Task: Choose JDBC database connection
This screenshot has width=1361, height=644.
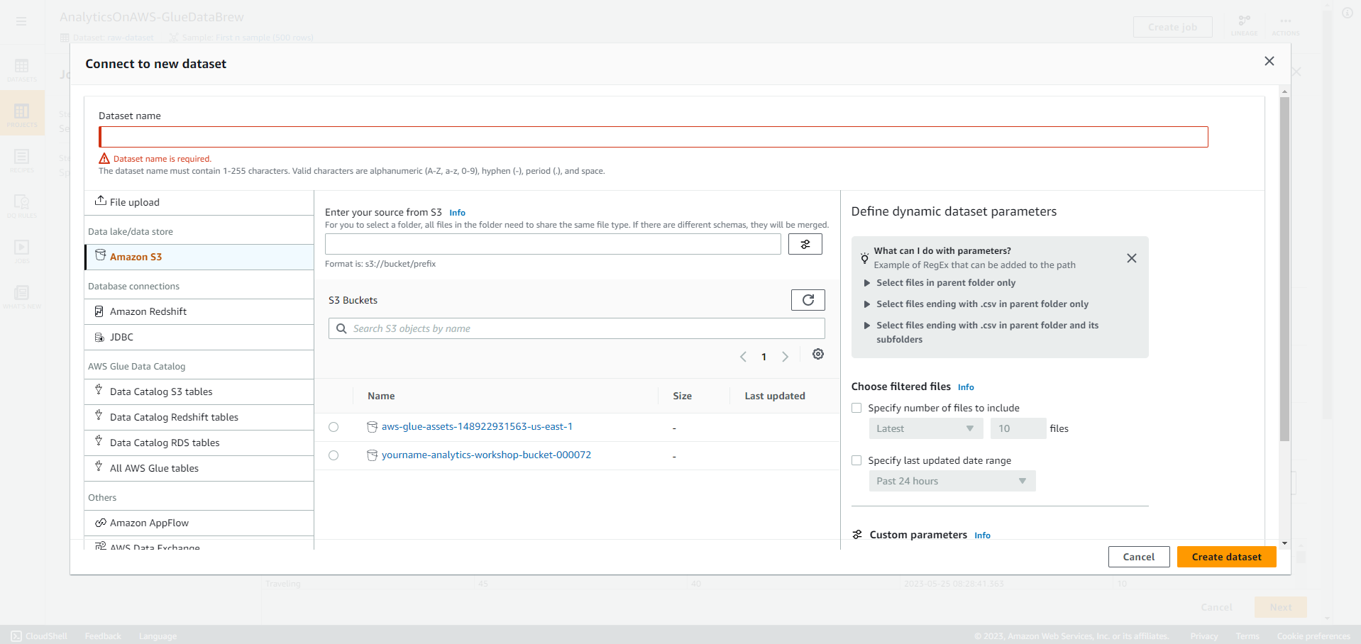Action: pos(199,337)
